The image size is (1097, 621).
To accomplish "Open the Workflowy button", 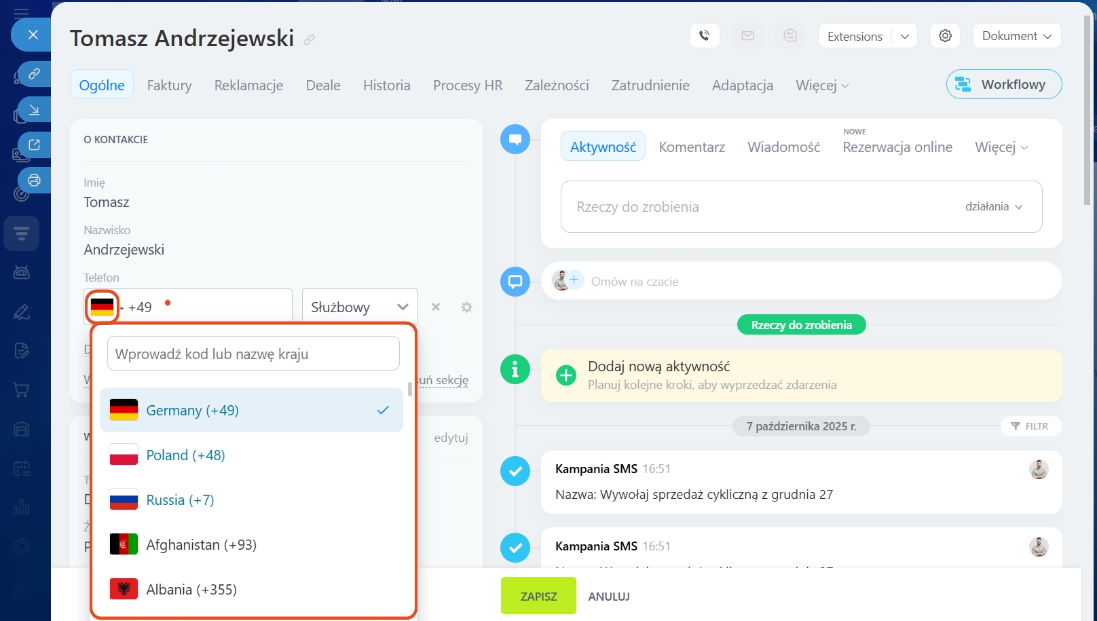I will [x=1003, y=85].
